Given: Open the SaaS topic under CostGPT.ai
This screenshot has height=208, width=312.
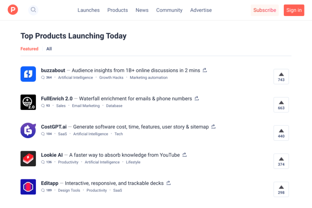Looking at the screenshot, I should (x=62, y=134).
